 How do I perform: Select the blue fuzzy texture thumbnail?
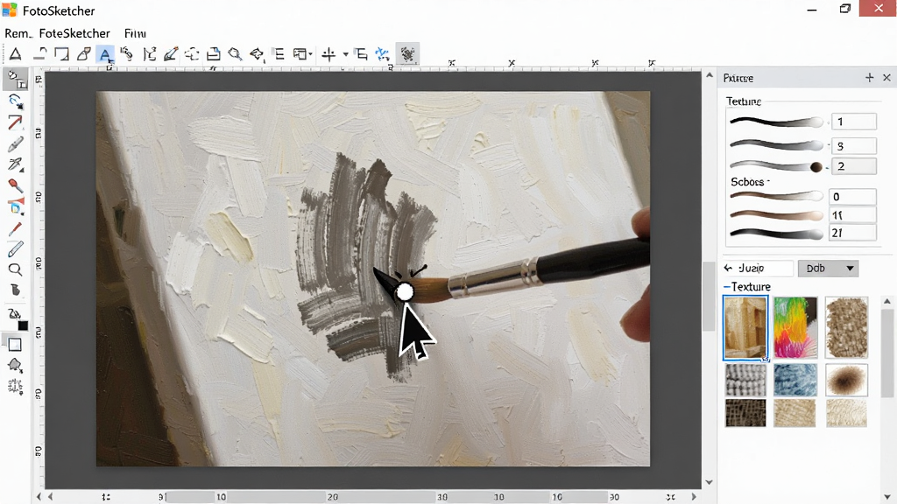point(795,380)
